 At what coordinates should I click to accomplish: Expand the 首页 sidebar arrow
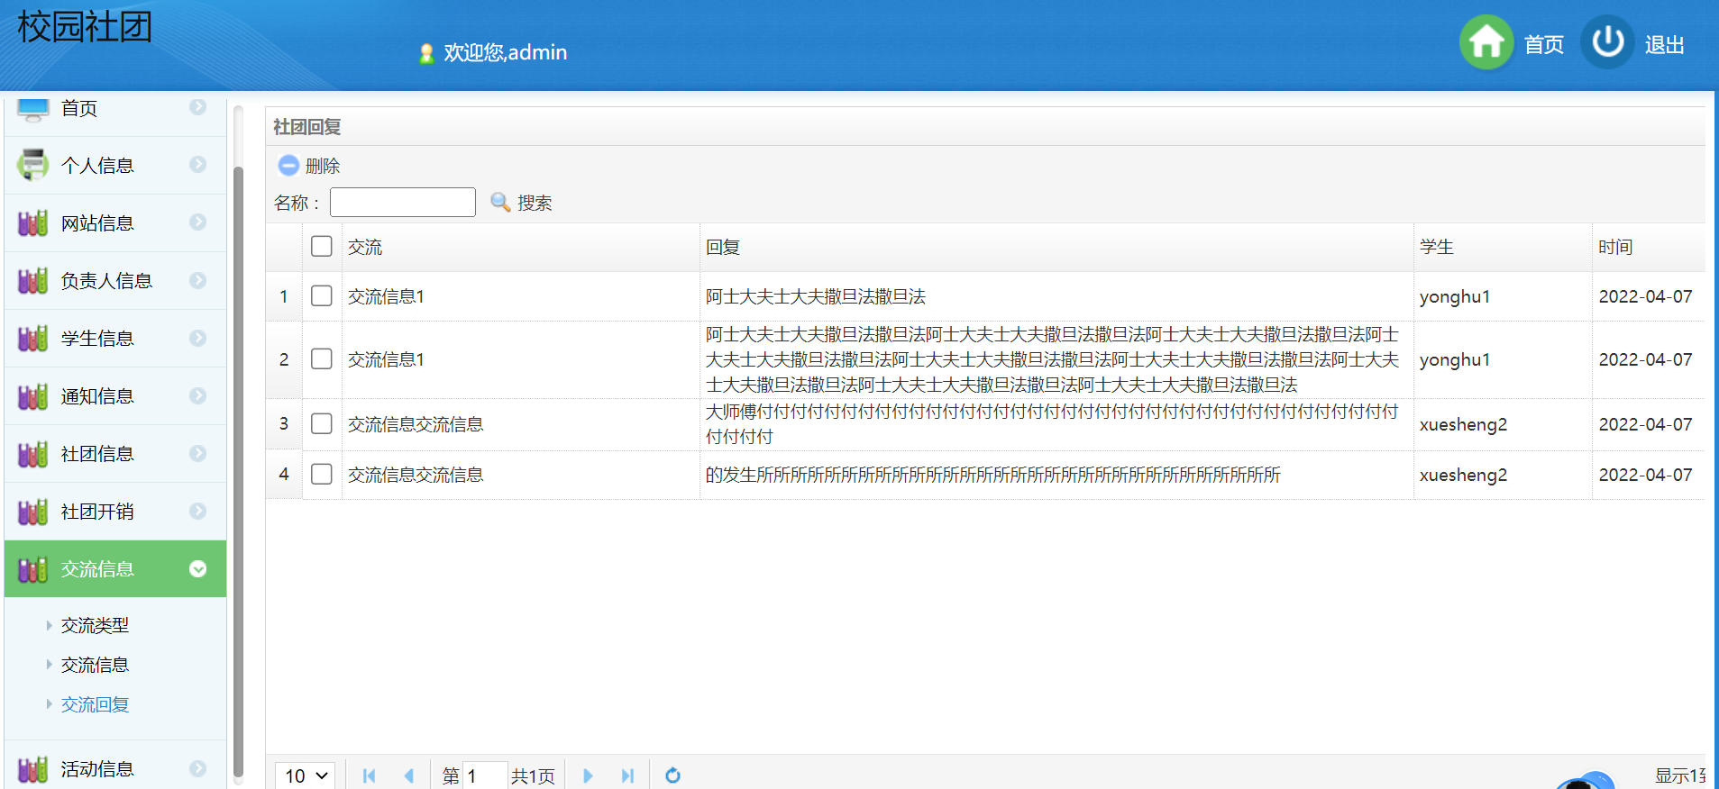[198, 107]
